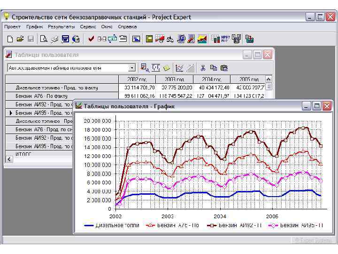This screenshot has width=338, height=254.
Task: Cut selection with the scissors icon
Action: click(203, 68)
